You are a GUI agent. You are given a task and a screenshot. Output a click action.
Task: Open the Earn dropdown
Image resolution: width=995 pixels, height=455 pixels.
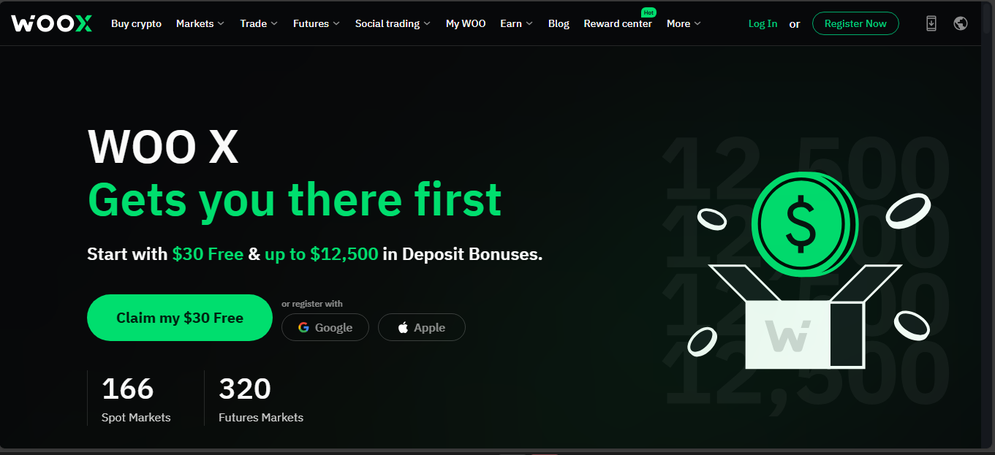pos(516,23)
